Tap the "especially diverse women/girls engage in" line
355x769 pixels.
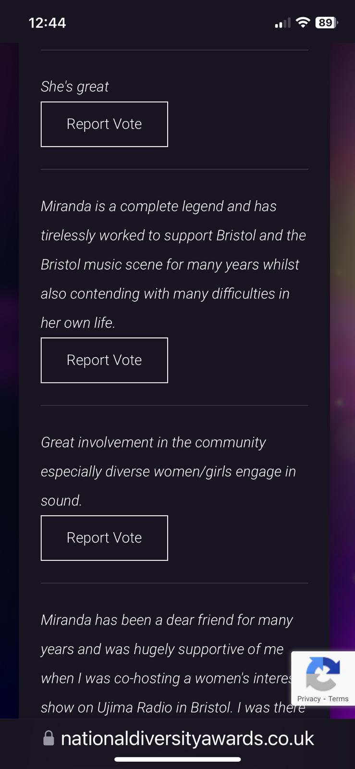point(168,471)
